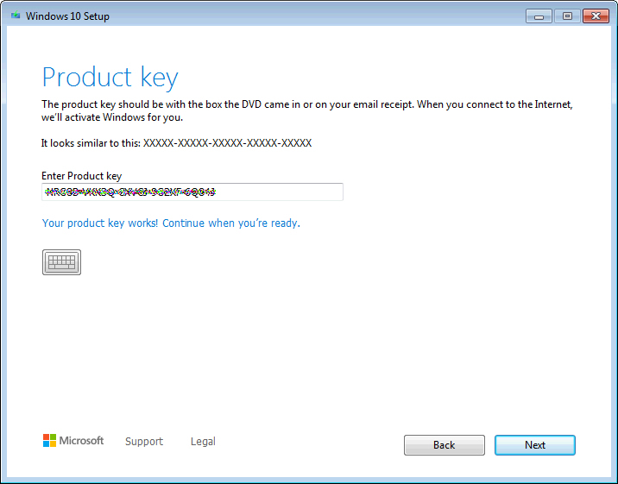Open the Support link
Image resolution: width=618 pixels, height=484 pixels.
coord(144,442)
